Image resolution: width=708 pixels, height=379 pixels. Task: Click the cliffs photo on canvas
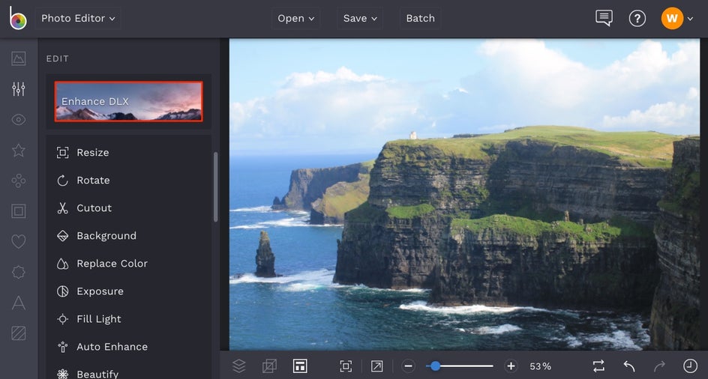465,195
